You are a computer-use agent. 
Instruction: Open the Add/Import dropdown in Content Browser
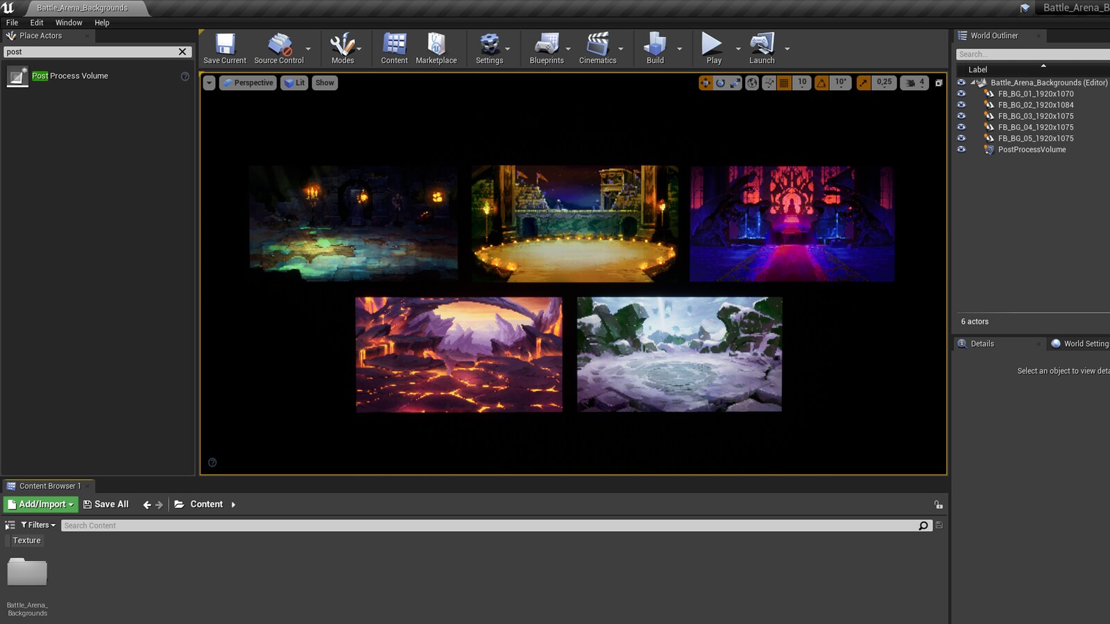tap(40, 504)
